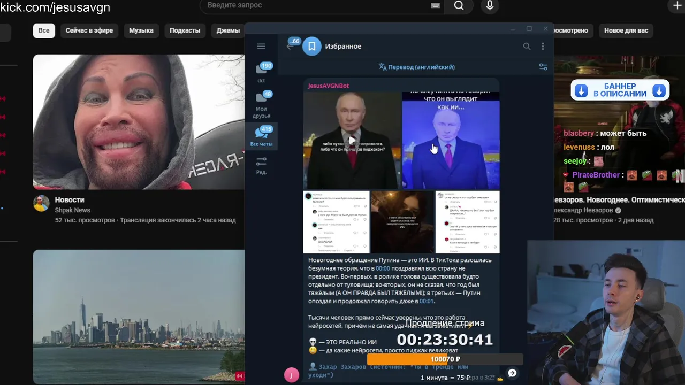The height and width of the screenshot is (385, 685).
Task: Open the second Putin video thumbnail
Action: point(451,140)
